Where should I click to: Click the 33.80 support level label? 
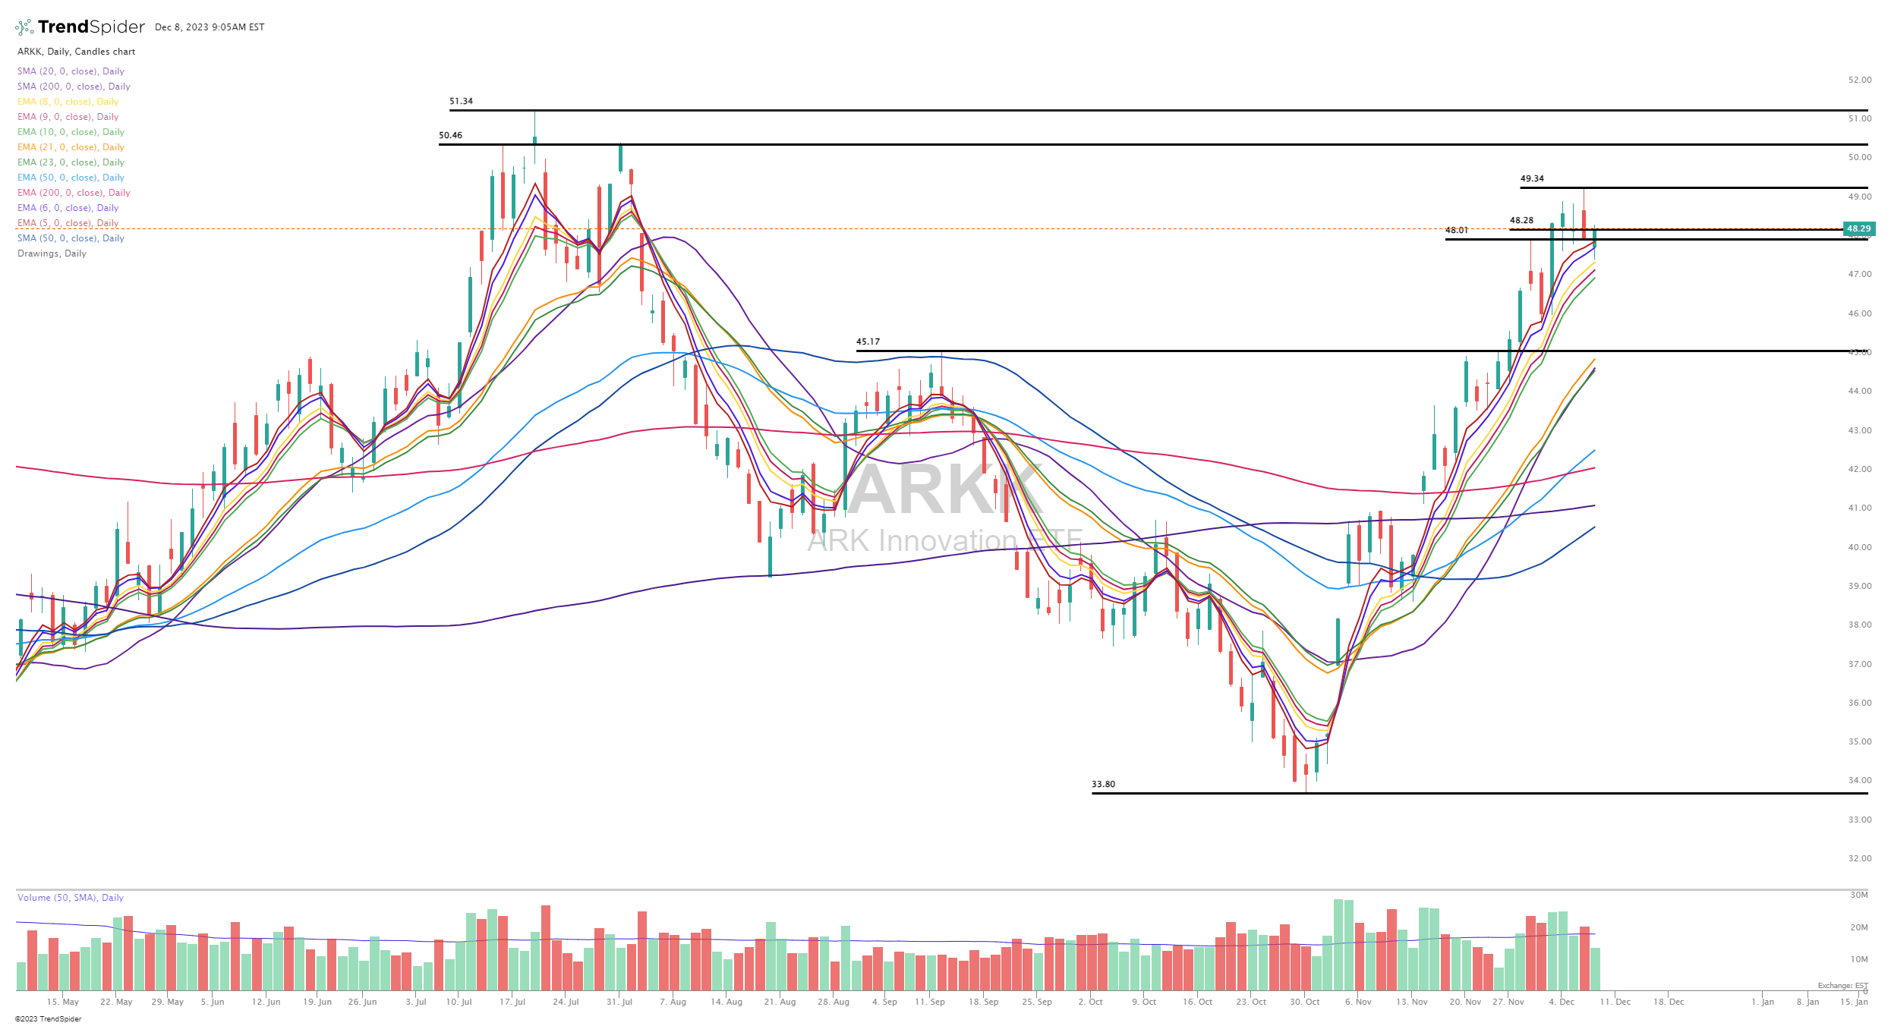click(1103, 784)
